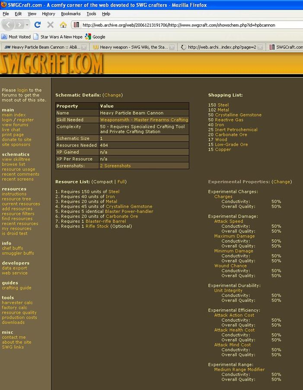Image resolution: width=303 pixels, height=390 pixels.
Task: Click the SWGCraft.com logo banner
Action: pyautogui.click(x=52, y=64)
